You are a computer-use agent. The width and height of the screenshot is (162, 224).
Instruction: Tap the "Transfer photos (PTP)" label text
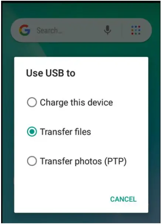click(x=83, y=161)
